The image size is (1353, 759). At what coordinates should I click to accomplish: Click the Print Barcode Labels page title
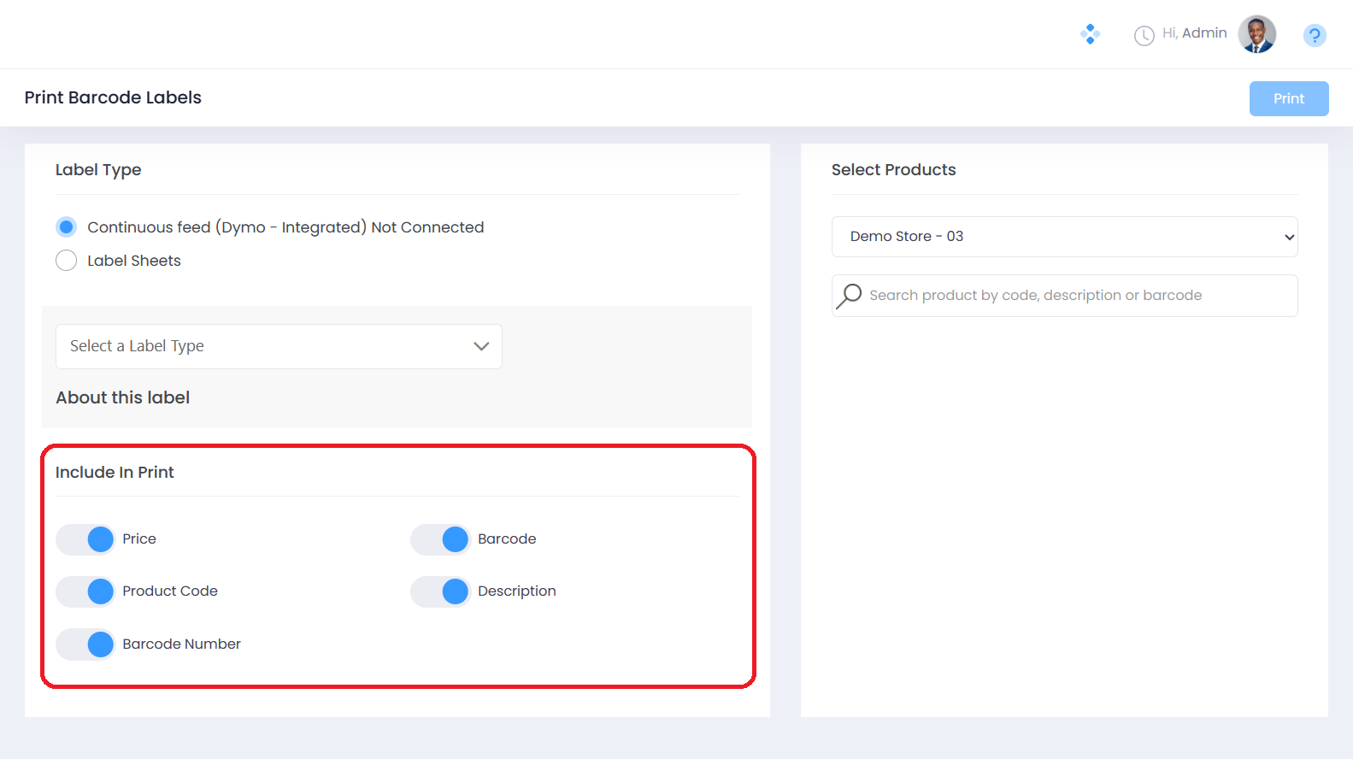click(x=113, y=97)
